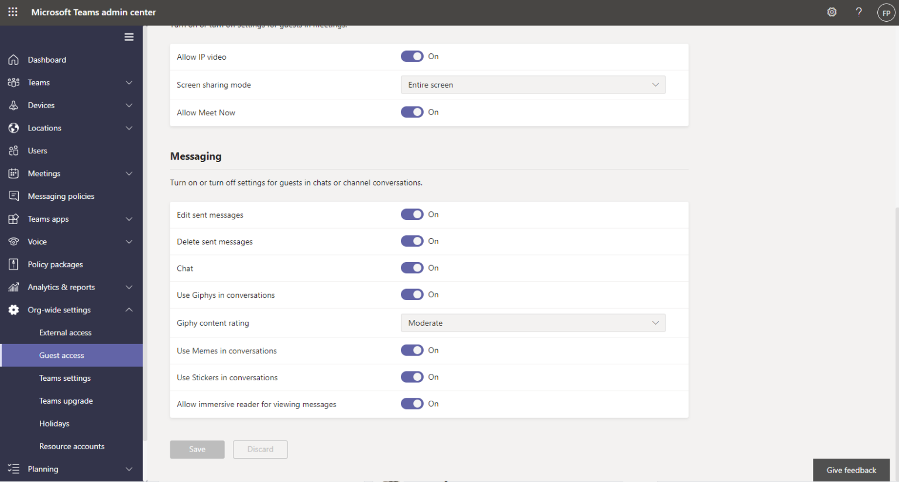Click the Help question mark icon

pyautogui.click(x=859, y=12)
